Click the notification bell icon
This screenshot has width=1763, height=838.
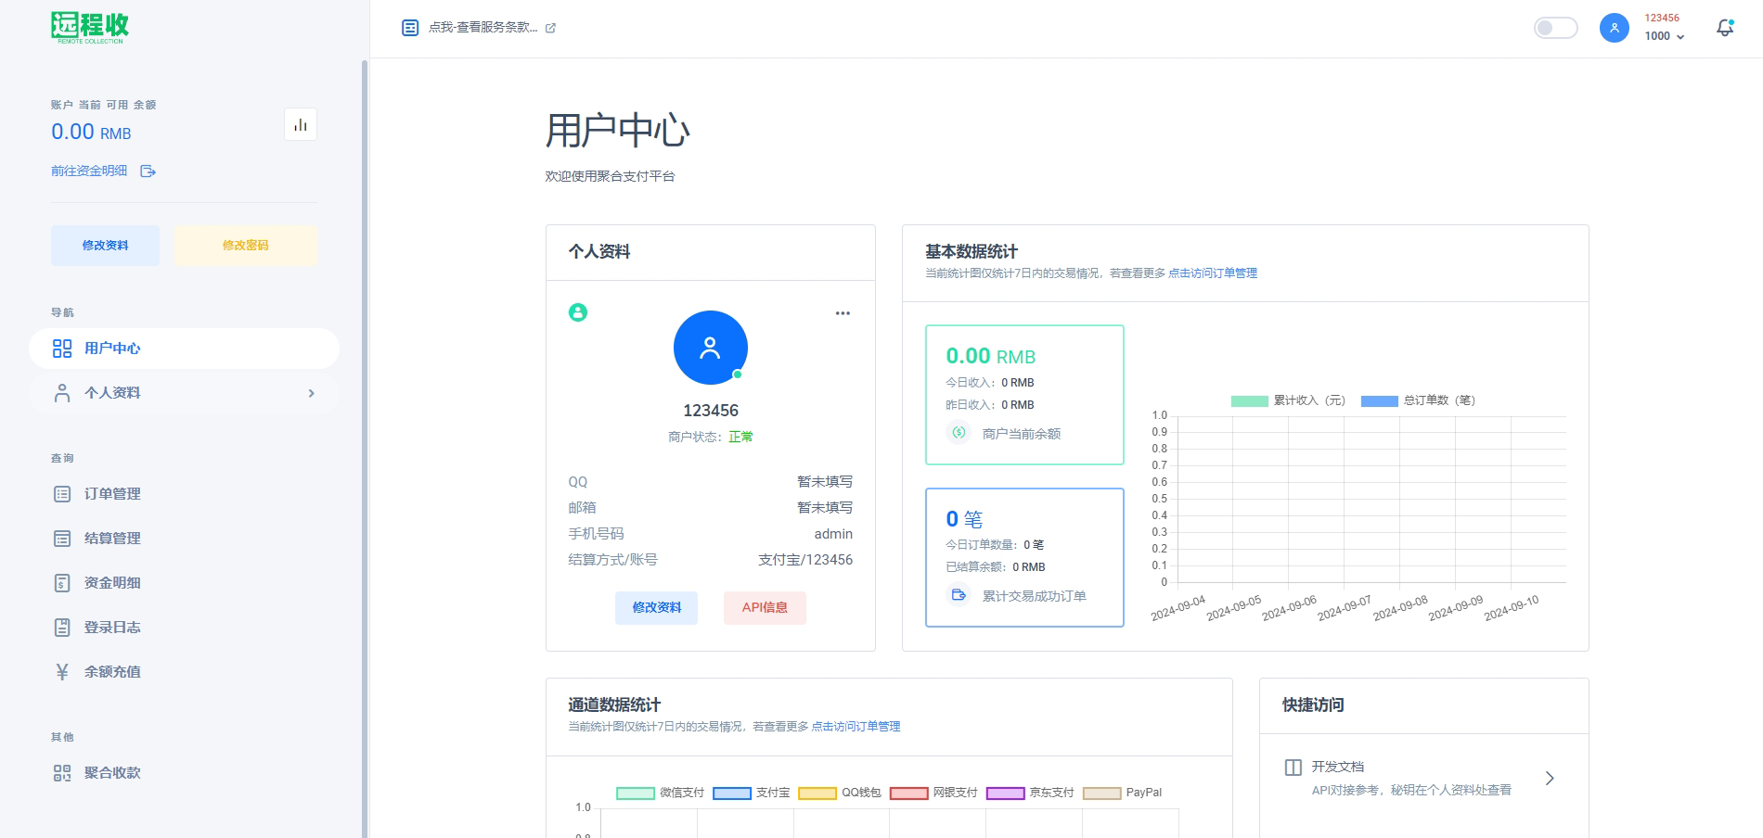[x=1724, y=28]
